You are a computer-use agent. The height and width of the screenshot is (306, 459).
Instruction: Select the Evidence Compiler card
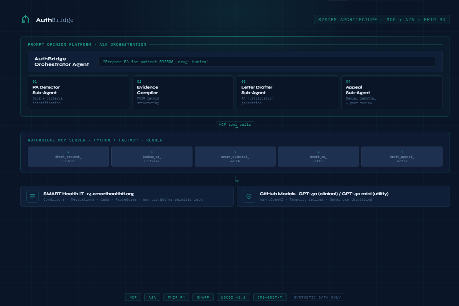pos(183,92)
